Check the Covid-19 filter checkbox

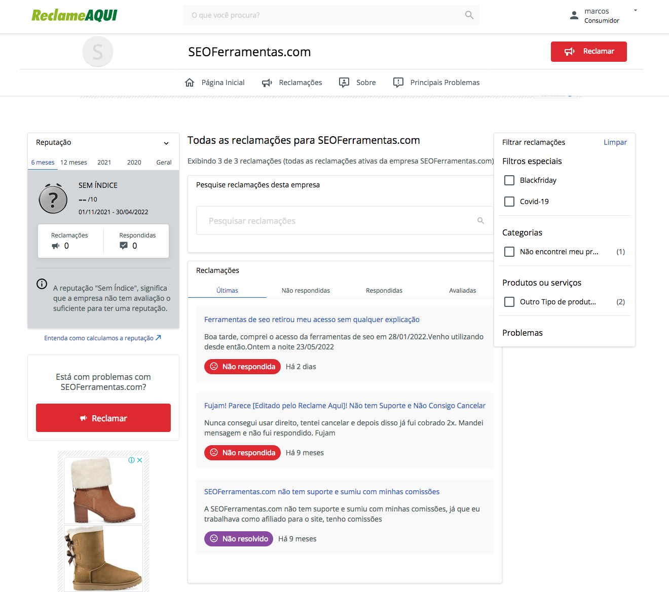point(509,202)
